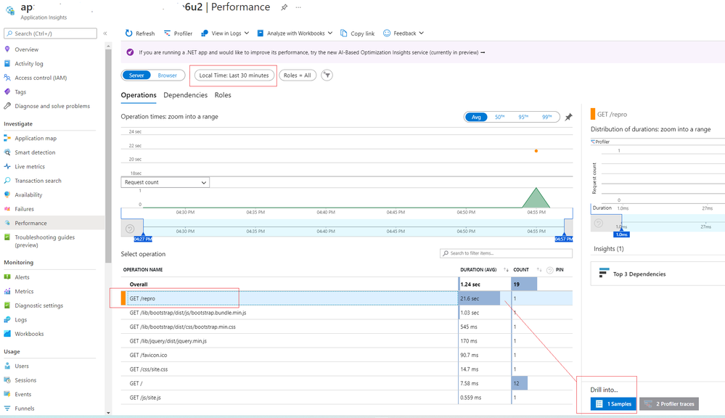Click the Search to filter items box

[x=507, y=253]
